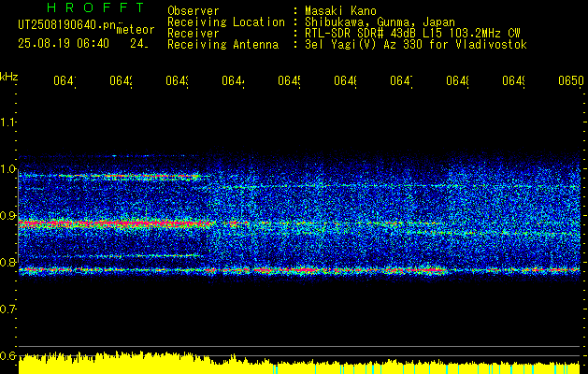Click the 0644 time axis marker
The image size is (588, 374).
[x=234, y=81]
